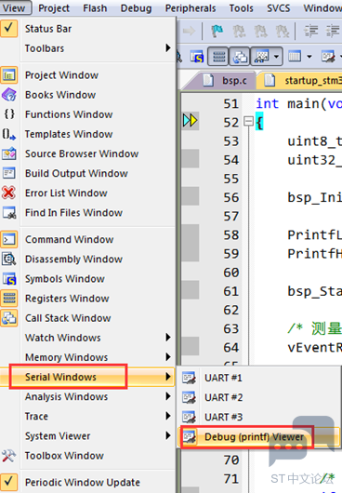The height and width of the screenshot is (493, 342).
Task: Click the toolbar Symbols Window button
Action: pos(197,57)
